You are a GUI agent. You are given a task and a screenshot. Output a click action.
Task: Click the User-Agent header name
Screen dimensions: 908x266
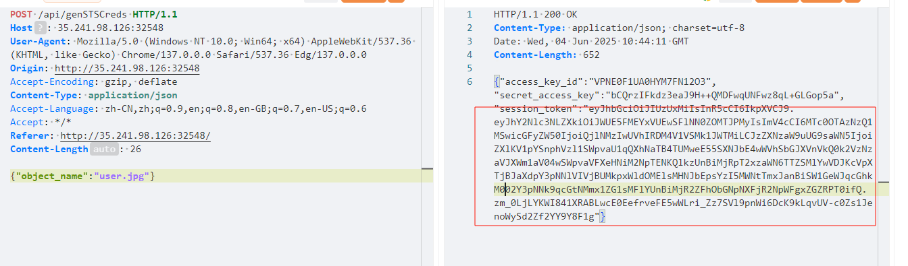[36, 42]
